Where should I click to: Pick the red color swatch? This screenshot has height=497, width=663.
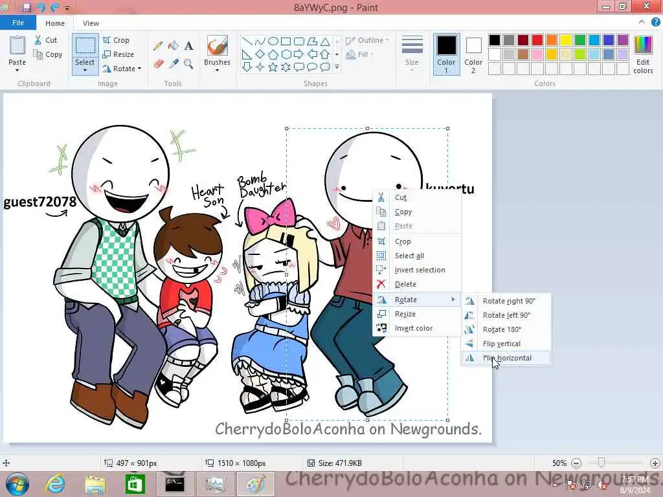pyautogui.click(x=537, y=40)
